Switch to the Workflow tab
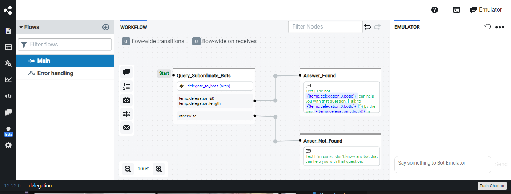The height and width of the screenshot is (194, 511). coord(134,27)
